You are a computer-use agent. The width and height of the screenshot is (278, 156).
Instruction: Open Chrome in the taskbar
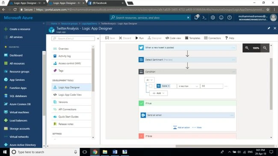point(95,152)
